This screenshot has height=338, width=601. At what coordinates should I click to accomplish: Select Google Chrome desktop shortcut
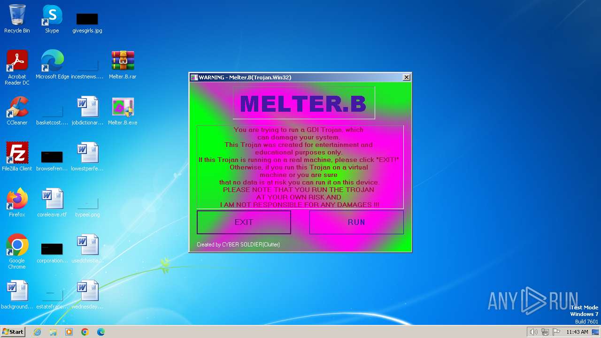17,251
